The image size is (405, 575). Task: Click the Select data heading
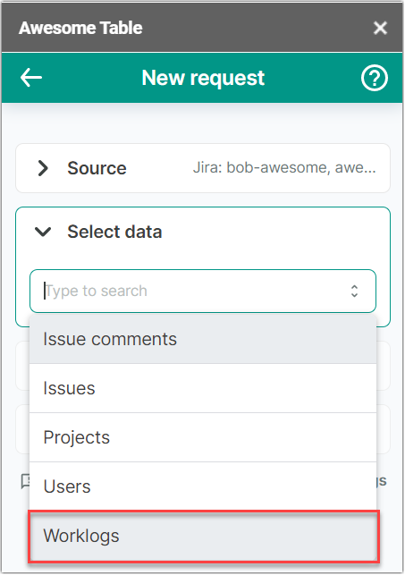click(x=114, y=232)
